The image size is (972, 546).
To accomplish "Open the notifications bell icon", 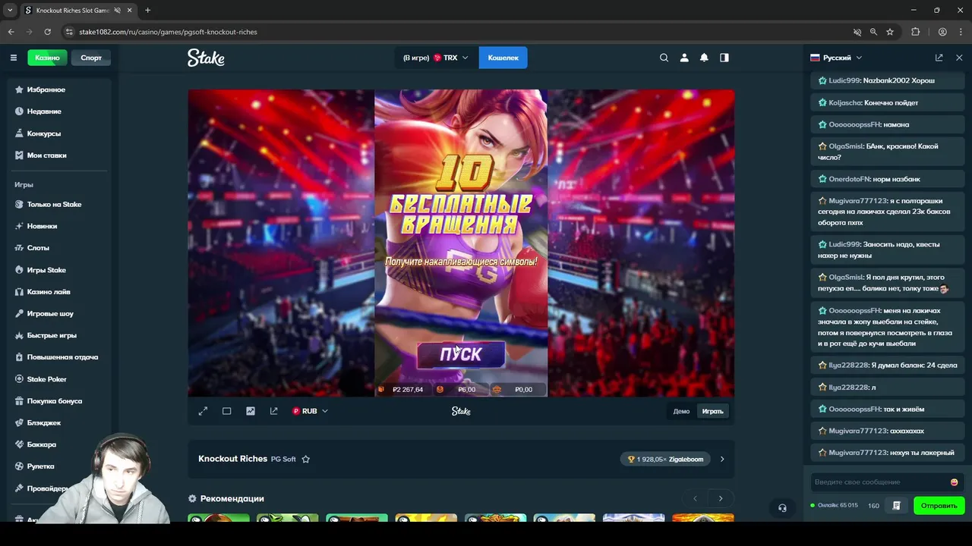I will coord(704,58).
